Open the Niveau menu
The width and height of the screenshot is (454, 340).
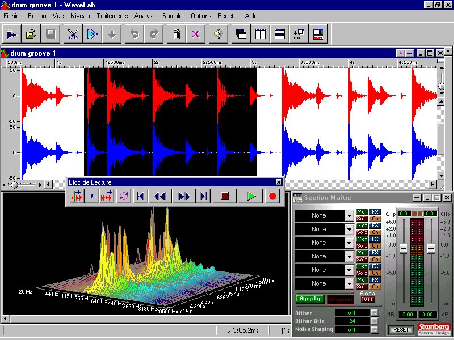coord(80,16)
